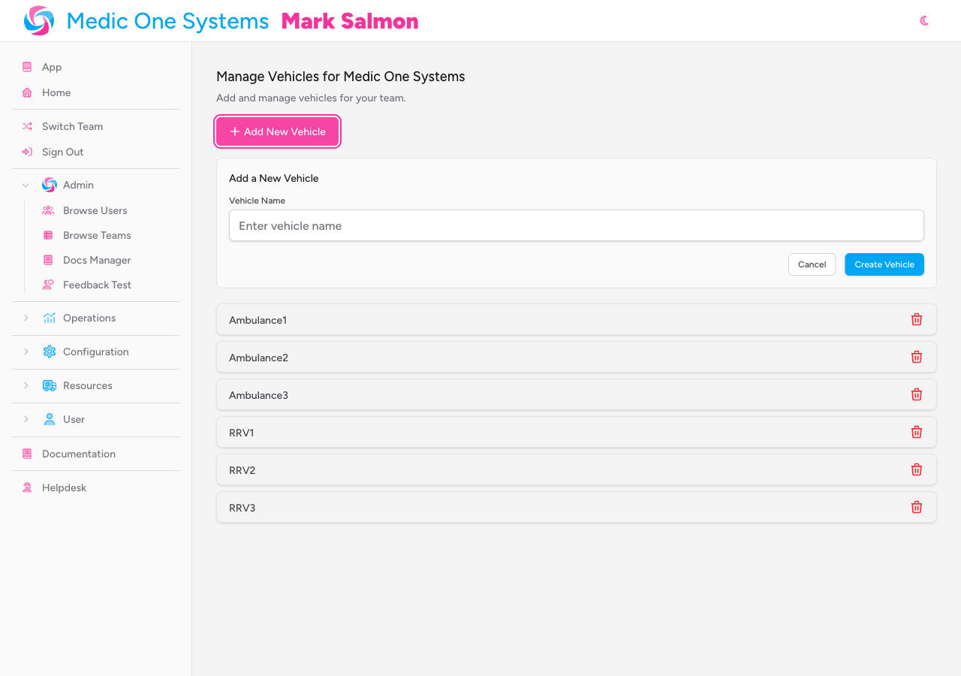Toggle dark mode with moon icon
The height and width of the screenshot is (676, 961).
click(x=924, y=21)
